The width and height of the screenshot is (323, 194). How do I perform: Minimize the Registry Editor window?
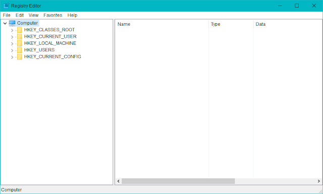tap(280, 6)
